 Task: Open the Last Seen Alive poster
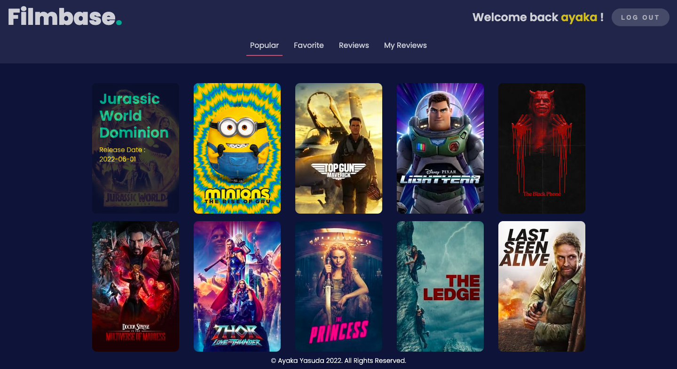[x=542, y=286]
